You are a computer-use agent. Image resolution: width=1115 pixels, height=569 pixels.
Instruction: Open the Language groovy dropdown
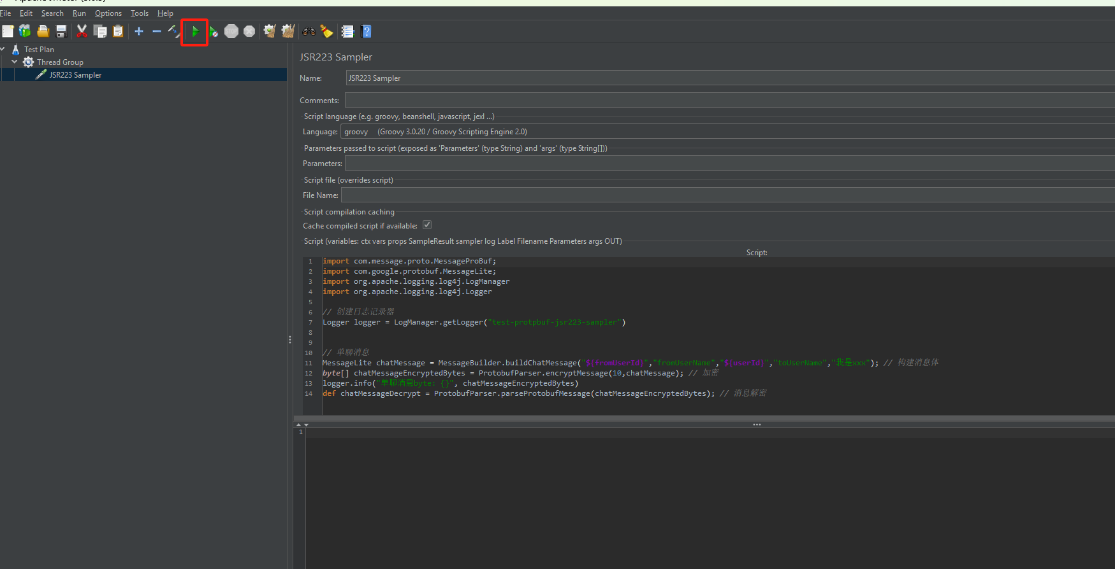pos(727,132)
